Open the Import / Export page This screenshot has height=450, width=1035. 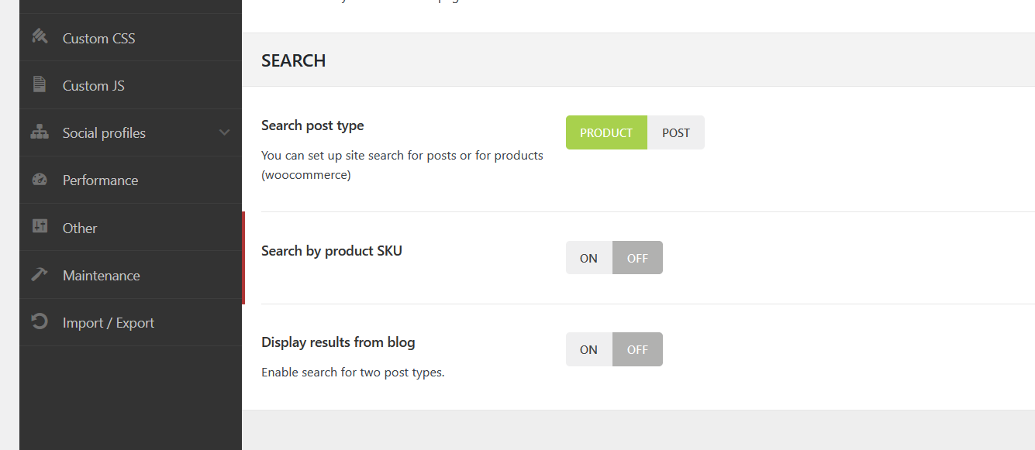pos(108,323)
